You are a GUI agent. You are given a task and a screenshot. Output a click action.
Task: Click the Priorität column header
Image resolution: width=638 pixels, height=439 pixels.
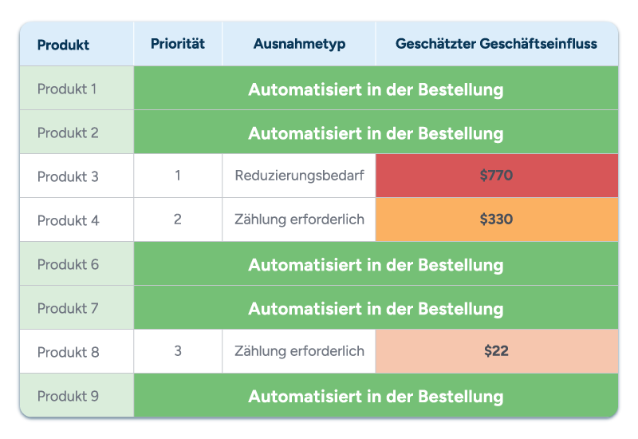click(x=178, y=44)
